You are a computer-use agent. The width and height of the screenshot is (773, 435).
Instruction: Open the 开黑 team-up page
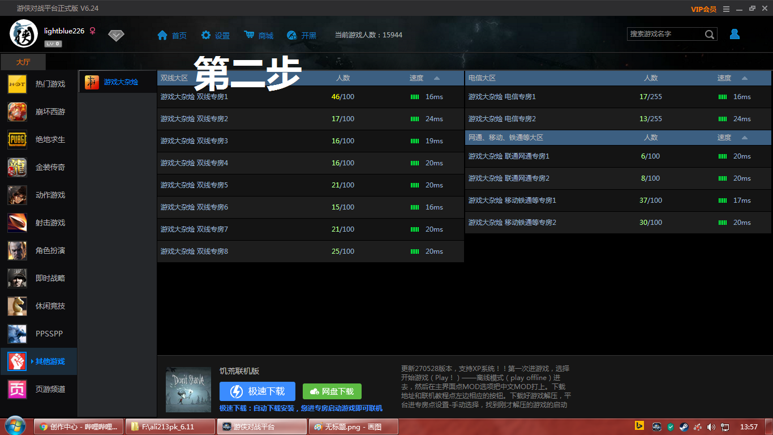(302, 35)
